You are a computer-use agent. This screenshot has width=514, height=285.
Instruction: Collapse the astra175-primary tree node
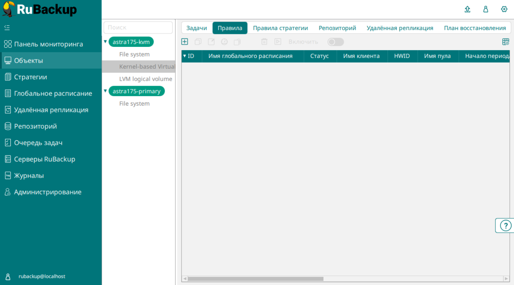(106, 91)
